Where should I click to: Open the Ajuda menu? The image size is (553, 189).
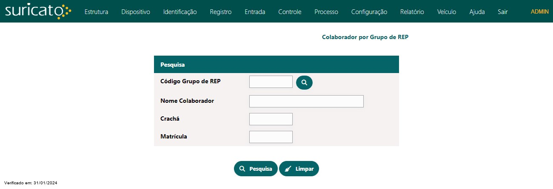click(x=477, y=12)
